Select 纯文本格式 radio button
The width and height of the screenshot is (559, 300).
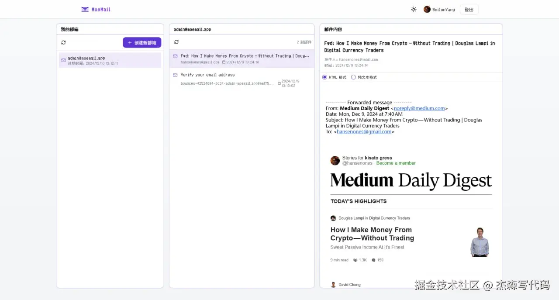click(x=354, y=77)
